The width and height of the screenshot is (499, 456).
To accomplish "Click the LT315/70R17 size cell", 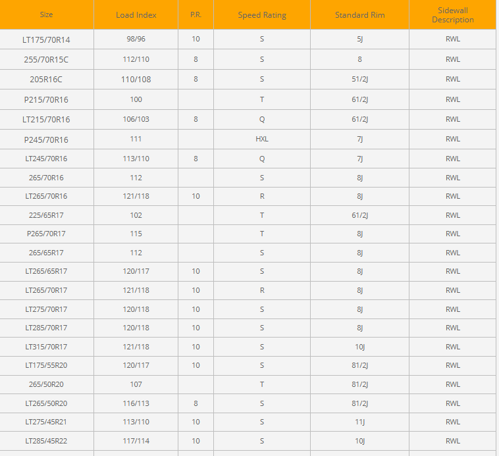I will pos(46,347).
